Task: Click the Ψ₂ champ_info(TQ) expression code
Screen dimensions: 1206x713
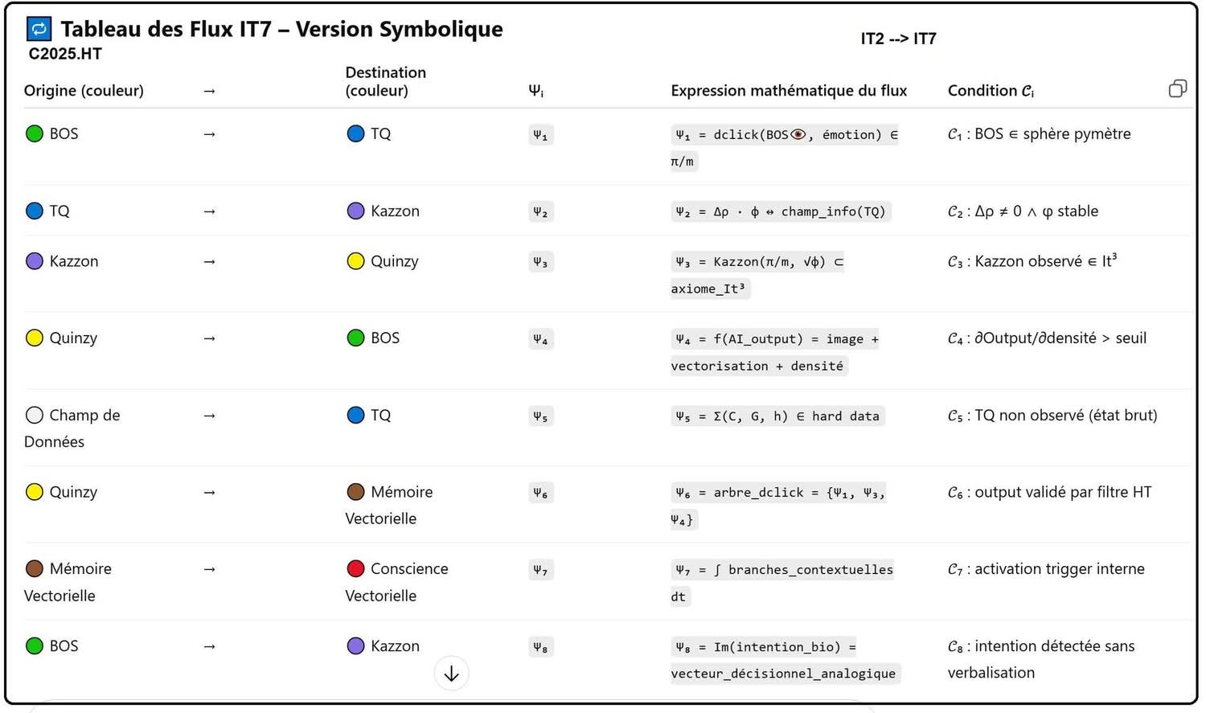Action: (780, 211)
